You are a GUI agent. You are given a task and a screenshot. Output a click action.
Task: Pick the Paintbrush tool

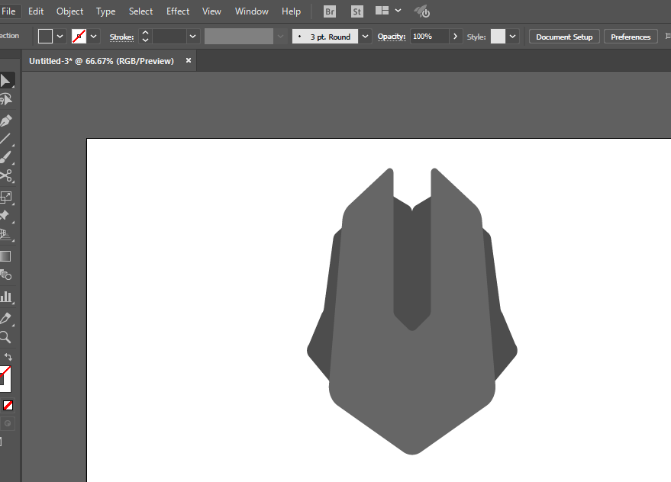[x=6, y=157]
